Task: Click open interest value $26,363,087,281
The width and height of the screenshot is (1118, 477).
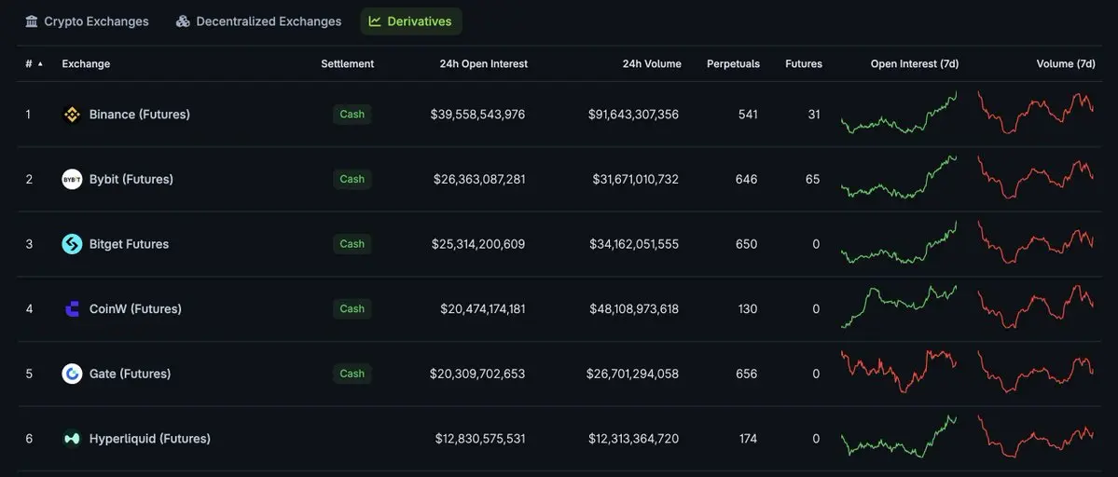Action: pos(479,180)
